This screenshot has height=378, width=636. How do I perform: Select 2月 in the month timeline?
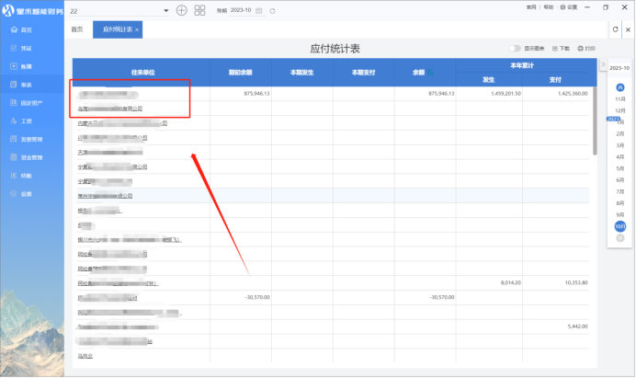[x=620, y=134]
